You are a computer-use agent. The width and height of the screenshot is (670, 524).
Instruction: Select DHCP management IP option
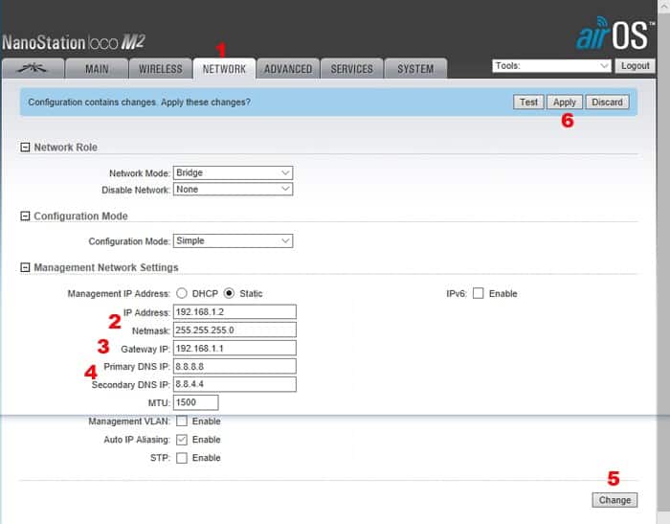tap(182, 293)
